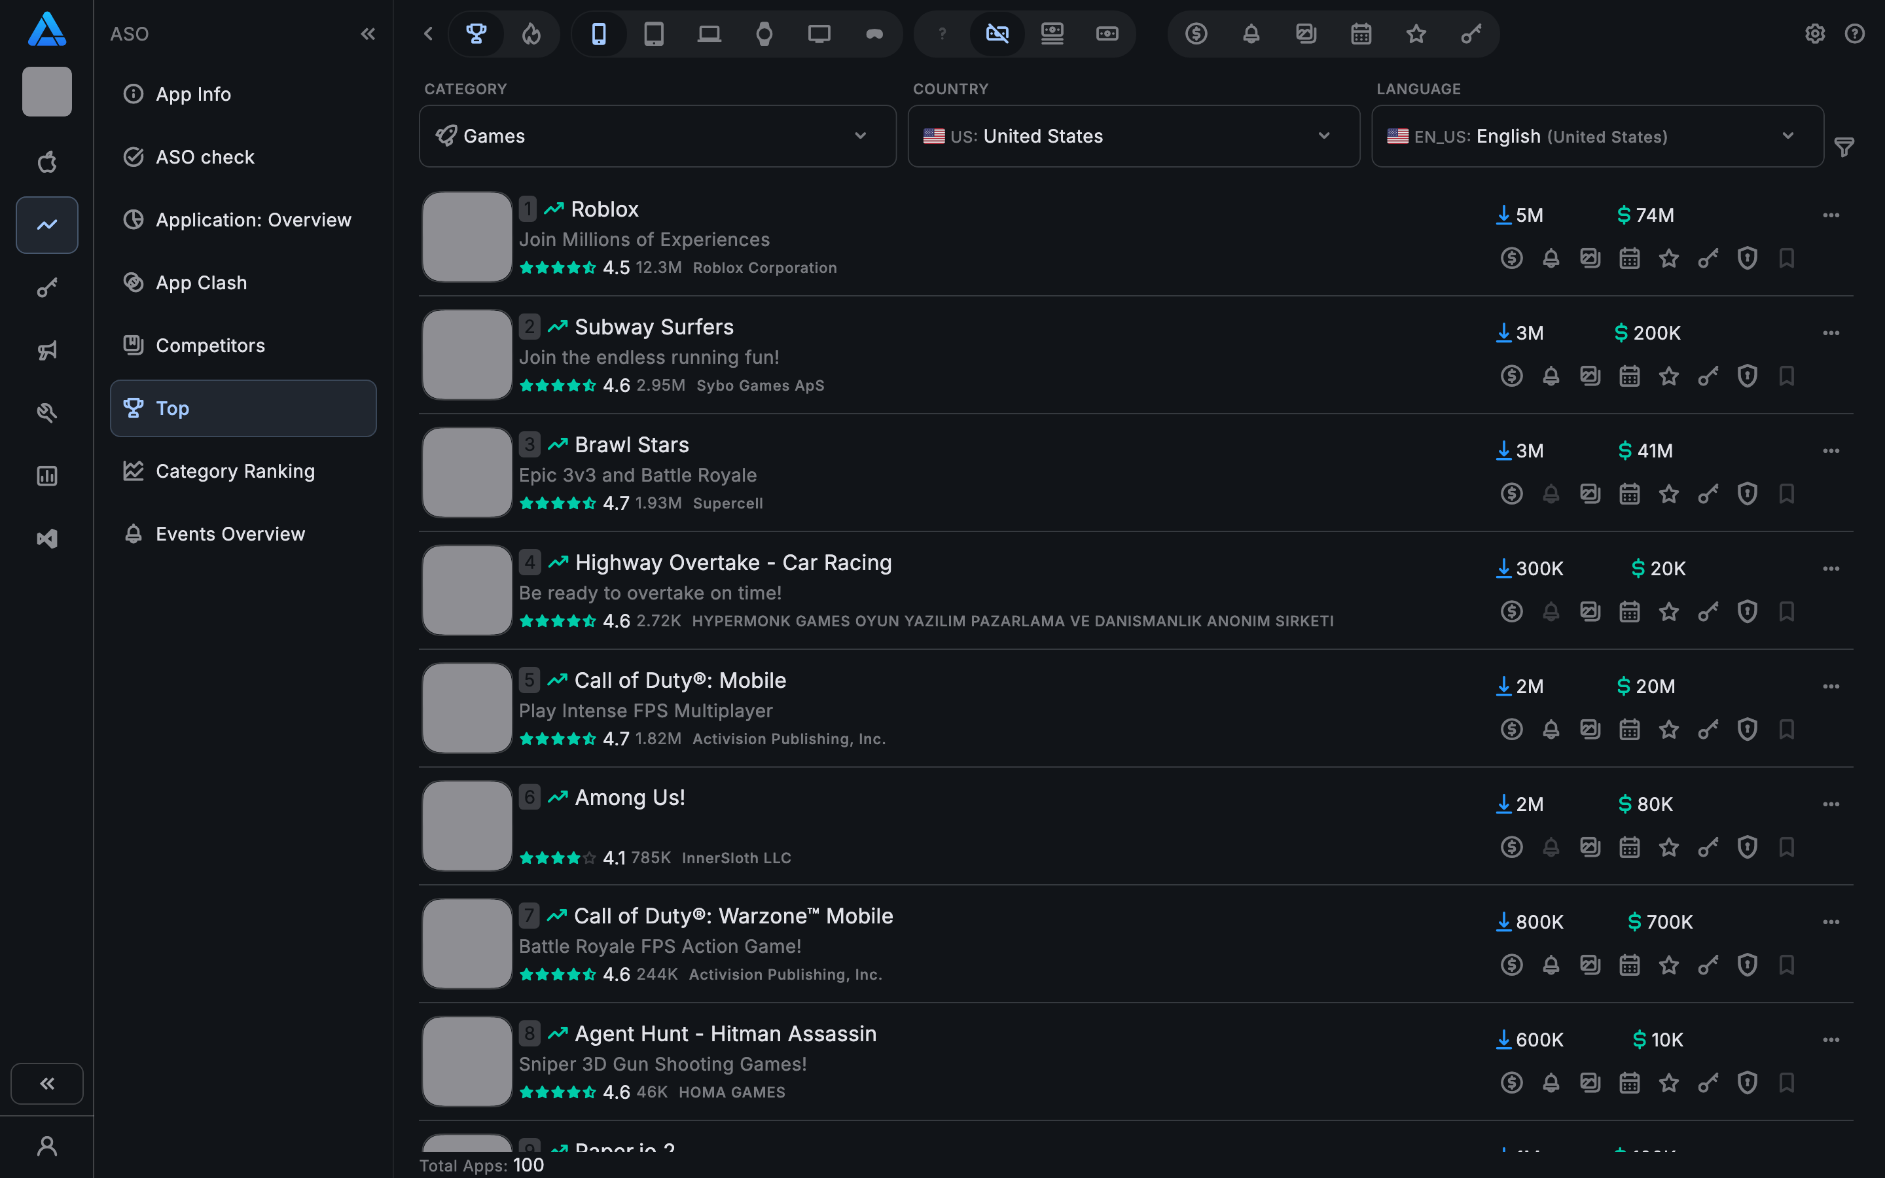The width and height of the screenshot is (1885, 1178).
Task: Open the Among Us! app title link
Action: [x=630, y=798]
